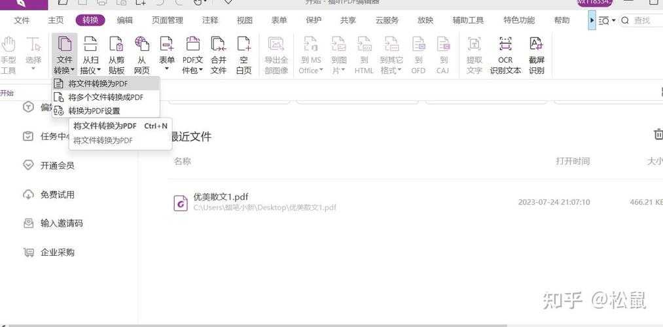Screen dimensions: 663x327
Task: Export 到其它格式 other formats
Action: pos(391,55)
